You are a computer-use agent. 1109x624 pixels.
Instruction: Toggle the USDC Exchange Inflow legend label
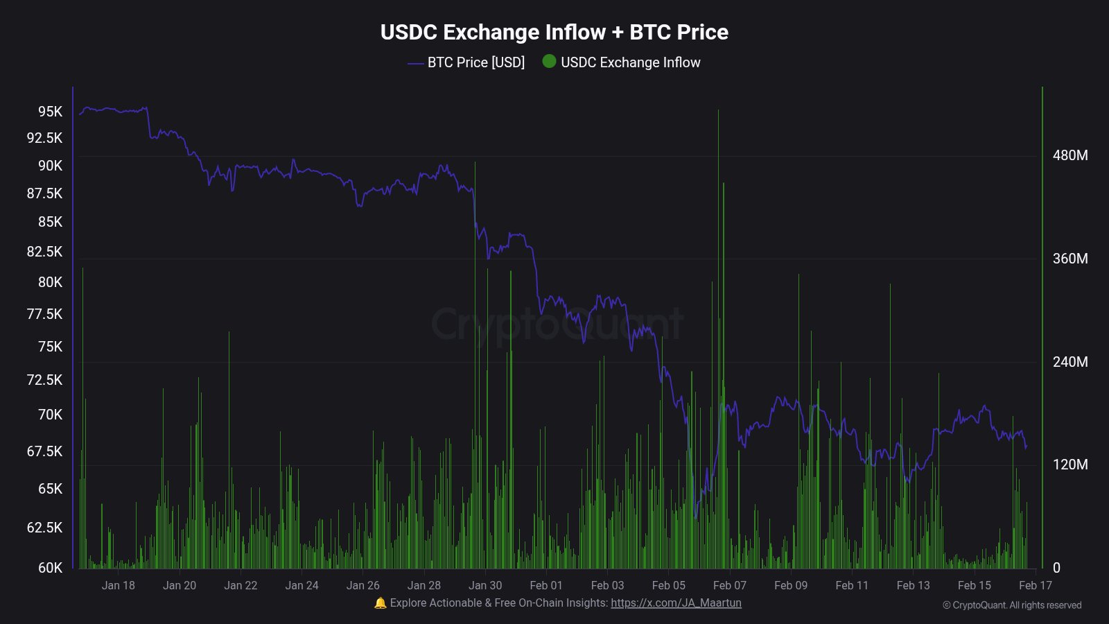pos(630,62)
